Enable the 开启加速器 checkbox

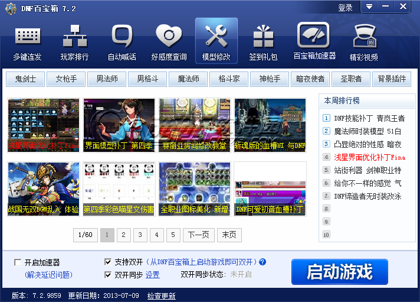tap(18, 262)
